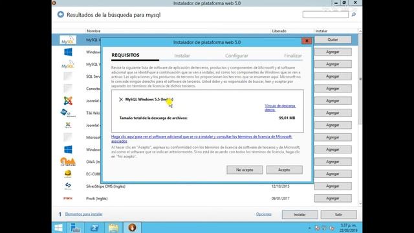414x233 pixels.
Task: Click the Liberado column header
Action: coord(279,31)
